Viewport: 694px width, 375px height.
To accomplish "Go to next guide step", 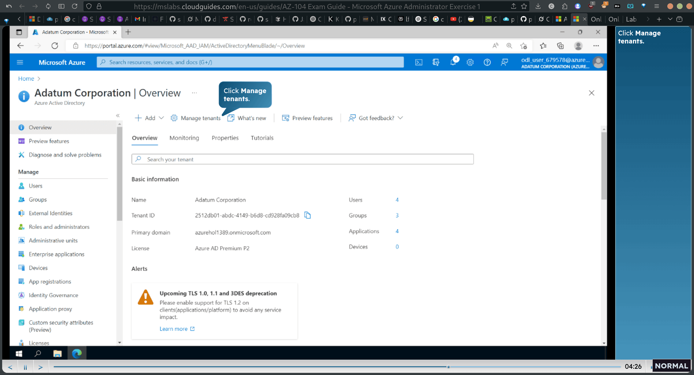I will point(41,367).
